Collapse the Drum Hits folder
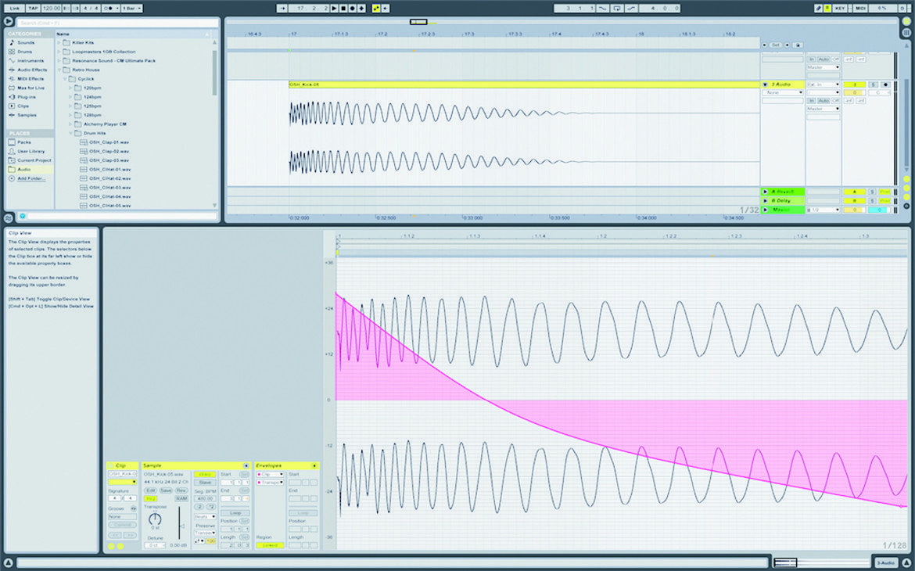915x571 pixels. pos(70,133)
